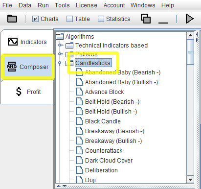Viewport: 201px width, 189px height.
Task: Click tree scrollbar down arrow
Action: (x=190, y=180)
